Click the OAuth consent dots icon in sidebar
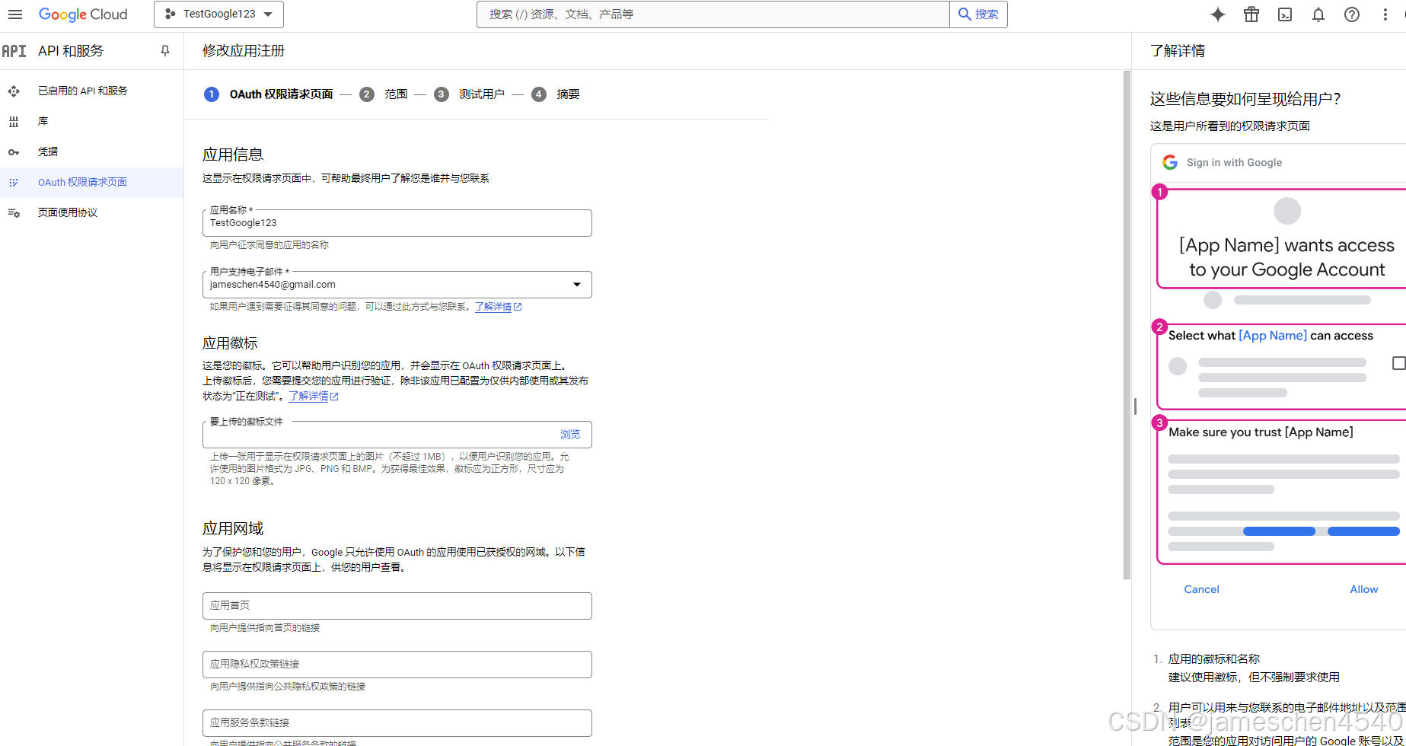Viewport: 1406px width, 746px height. click(14, 183)
